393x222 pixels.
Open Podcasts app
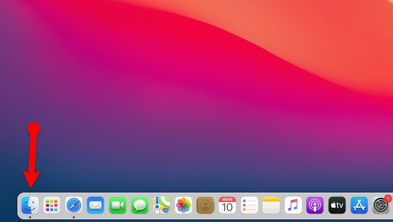coord(315,205)
